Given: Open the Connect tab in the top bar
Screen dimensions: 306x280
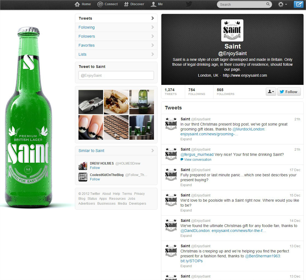Looking at the screenshot, I should tap(107, 4).
